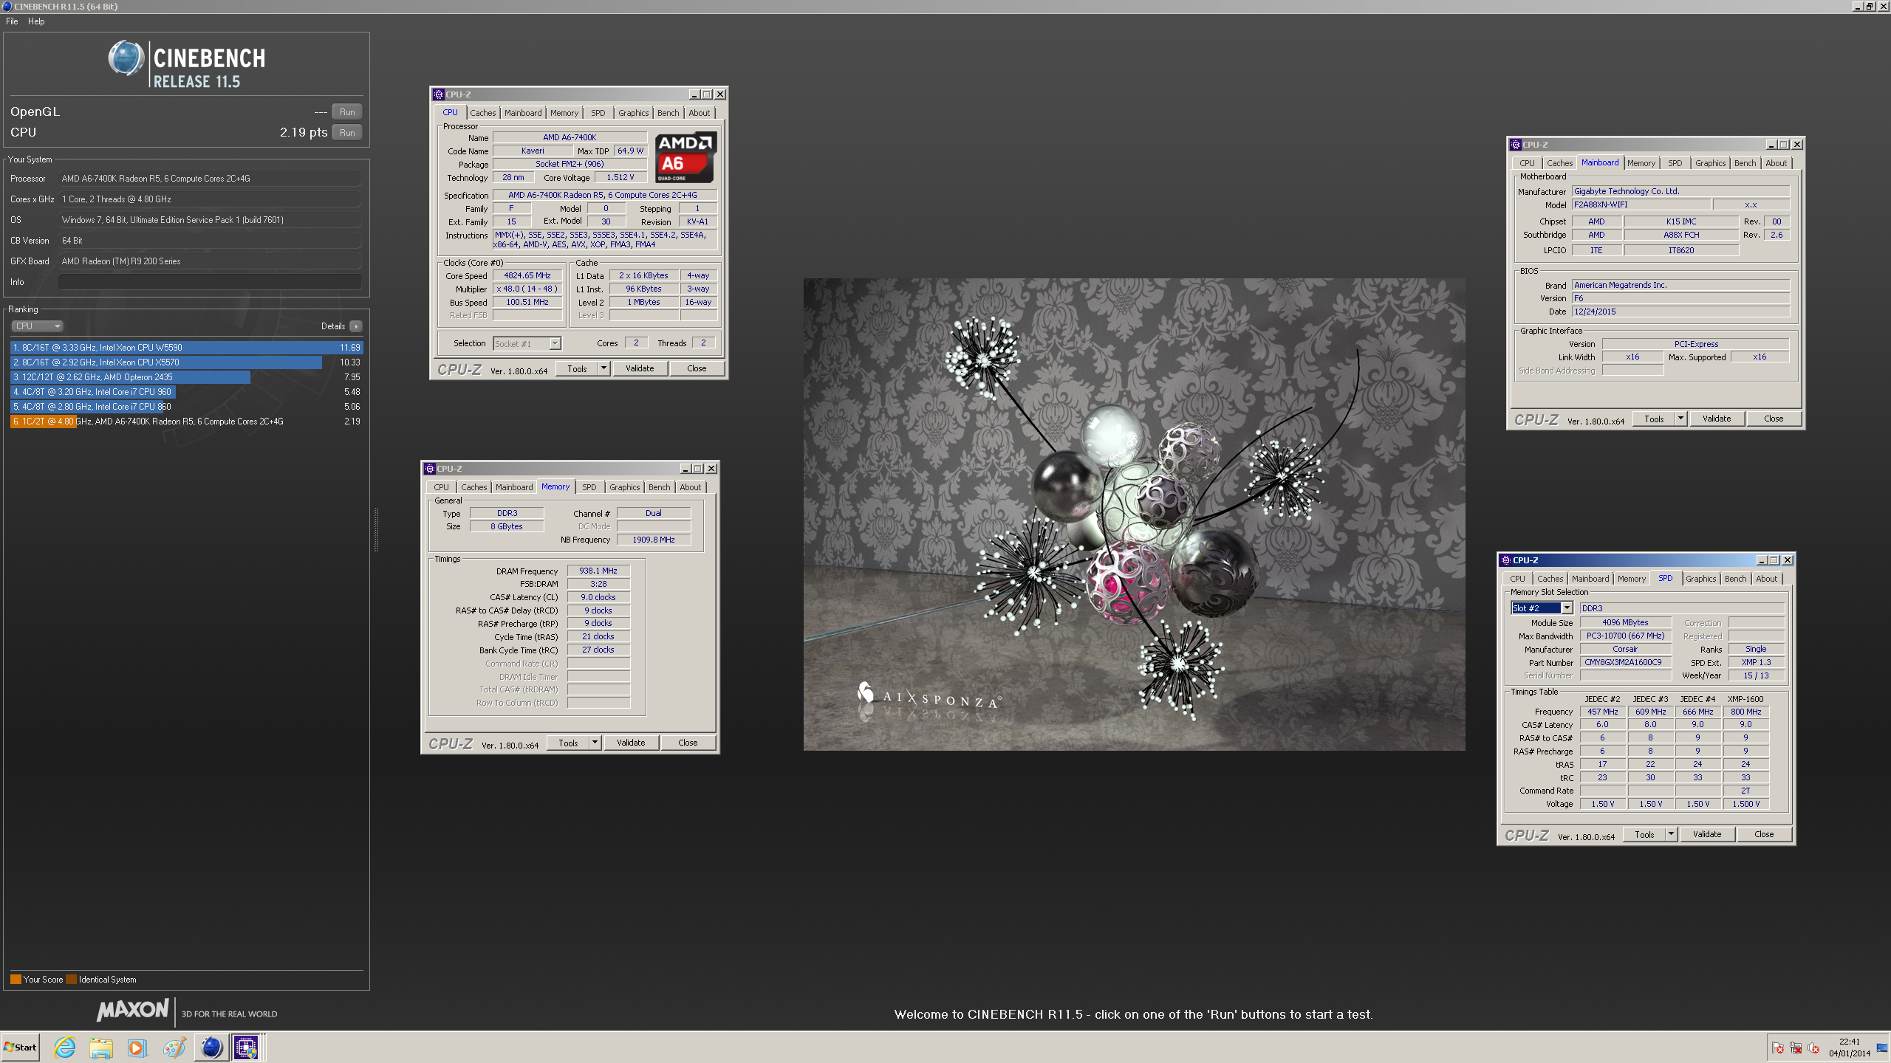
Task: Click the taskbar clock
Action: pyautogui.click(x=1850, y=1047)
